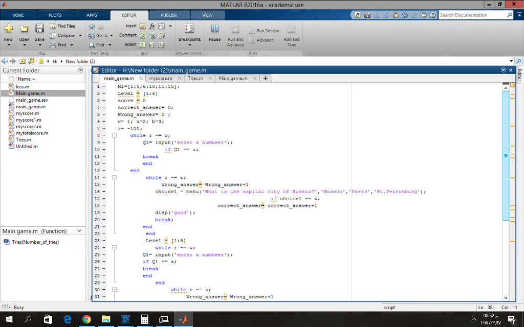Click the Search Documentation field

click(x=472, y=15)
